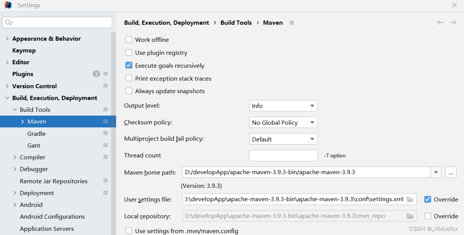The image size is (464, 235).
Task: Close the Settings dialog
Action: (454, 5)
